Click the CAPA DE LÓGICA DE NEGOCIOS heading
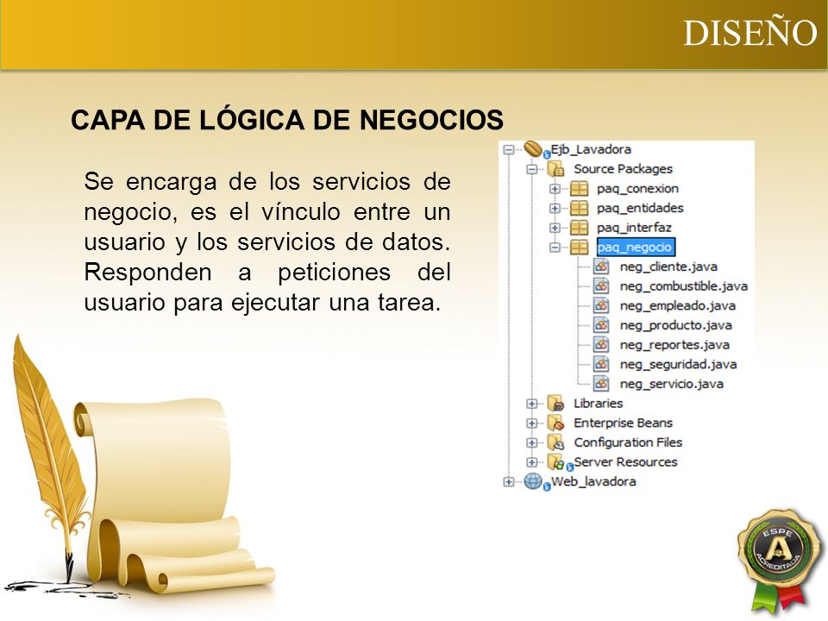This screenshot has width=828, height=621. pyautogui.click(x=286, y=120)
